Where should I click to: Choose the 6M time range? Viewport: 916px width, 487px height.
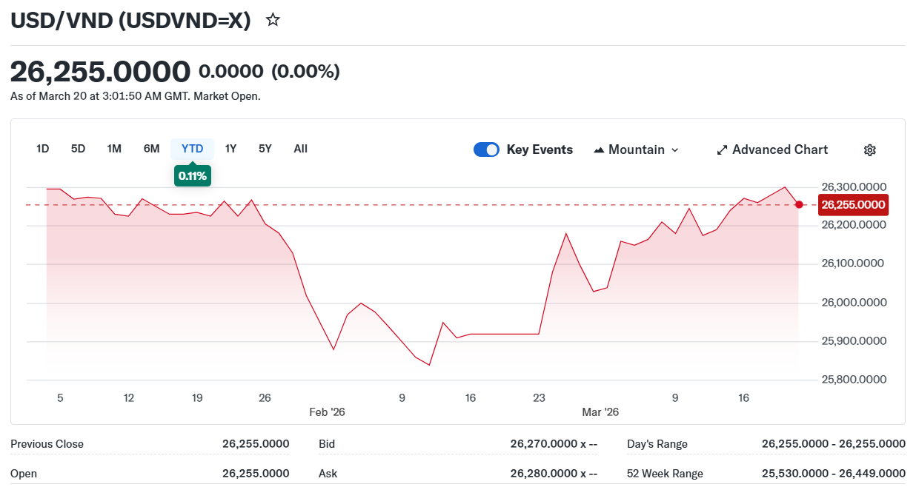coord(151,149)
